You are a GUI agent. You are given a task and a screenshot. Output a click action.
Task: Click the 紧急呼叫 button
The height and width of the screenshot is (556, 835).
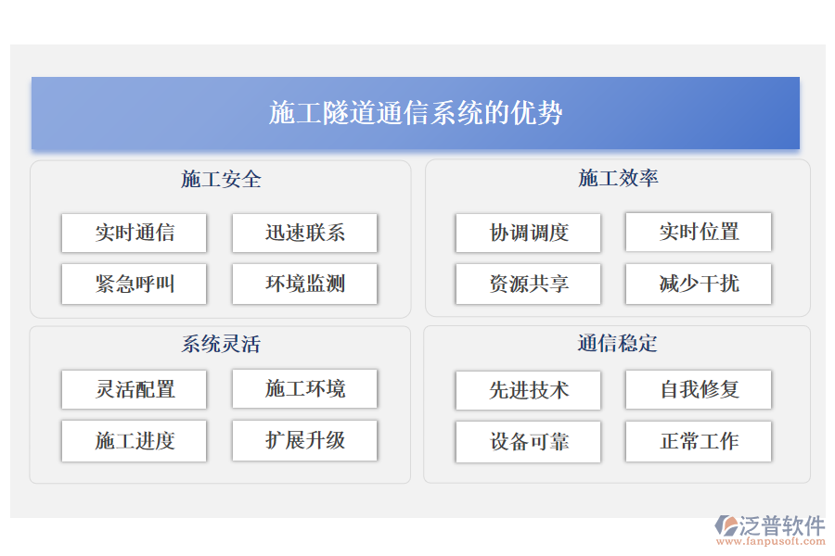(133, 284)
